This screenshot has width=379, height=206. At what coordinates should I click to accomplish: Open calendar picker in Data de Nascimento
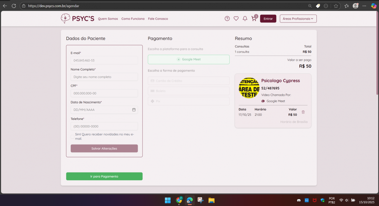pos(134,110)
